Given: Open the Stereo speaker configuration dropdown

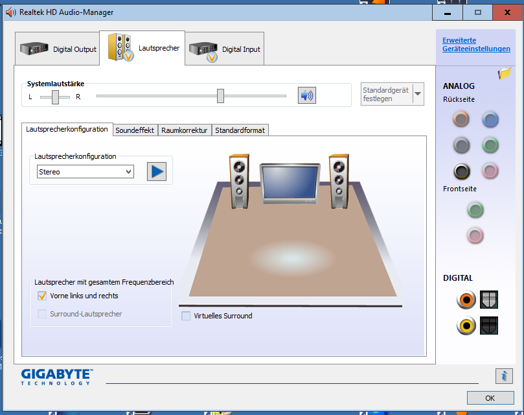Looking at the screenshot, I should pos(85,172).
